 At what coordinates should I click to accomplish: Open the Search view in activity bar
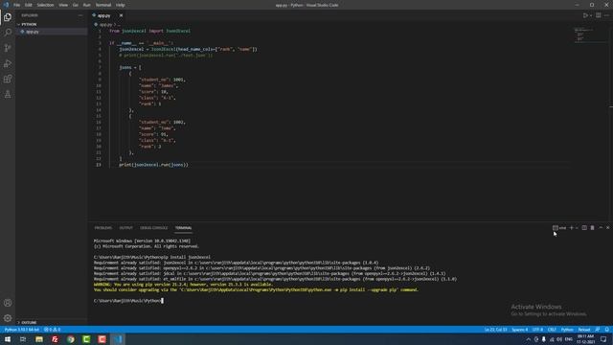click(8, 33)
